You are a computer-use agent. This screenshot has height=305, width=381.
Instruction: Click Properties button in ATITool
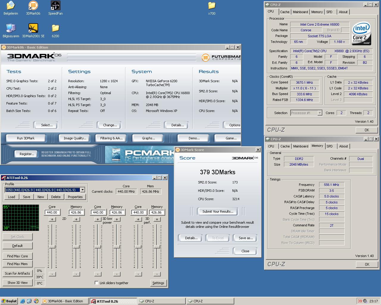click(x=75, y=197)
